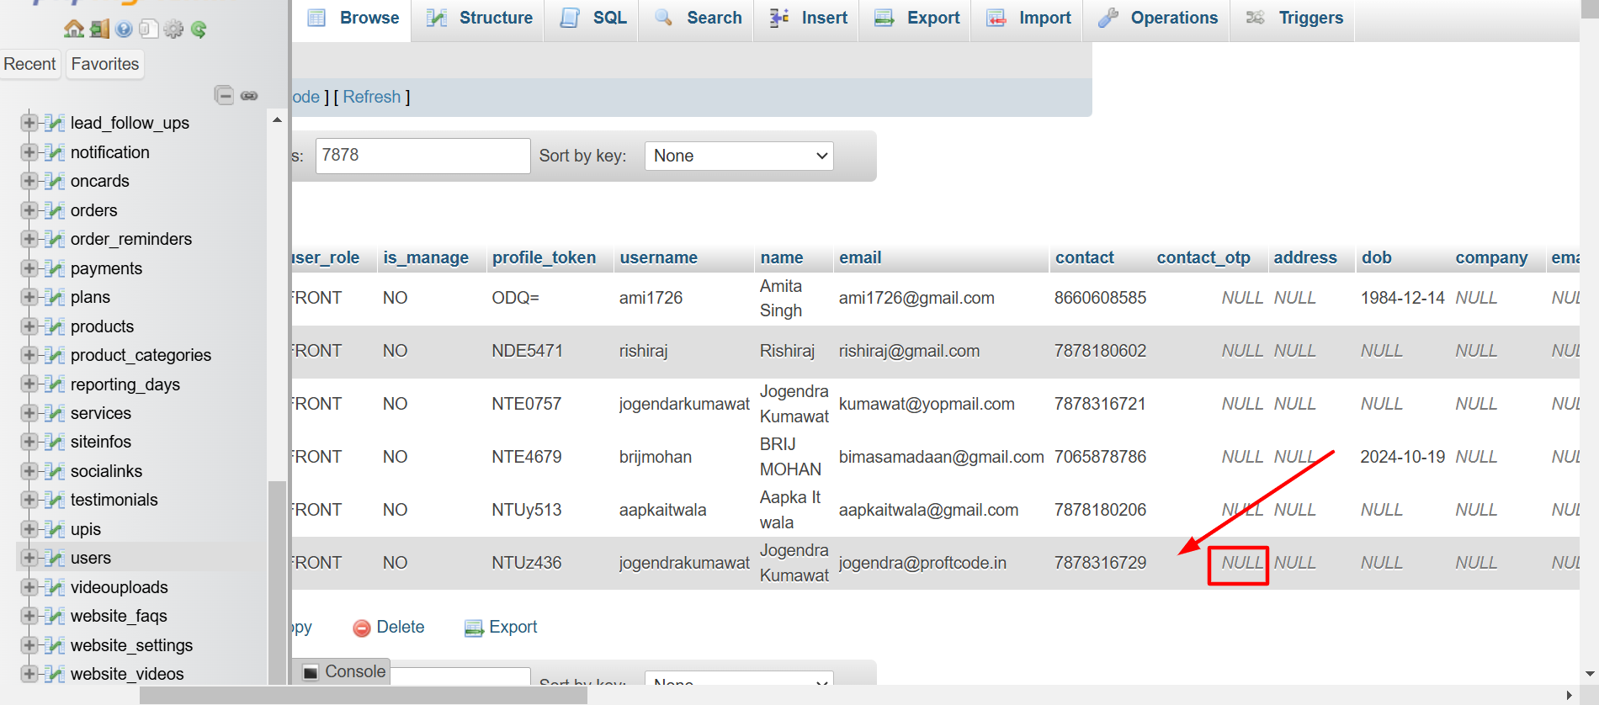
Task: Click Export link below the results
Action: tap(512, 627)
